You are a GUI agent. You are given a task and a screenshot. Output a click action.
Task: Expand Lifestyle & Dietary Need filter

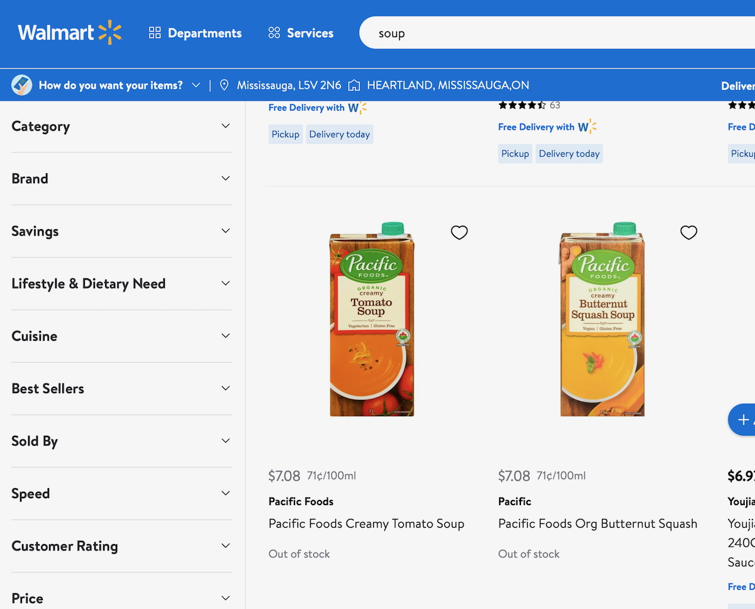click(225, 283)
